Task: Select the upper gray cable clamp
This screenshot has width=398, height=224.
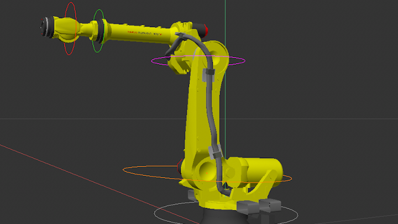Action: pos(209,75)
